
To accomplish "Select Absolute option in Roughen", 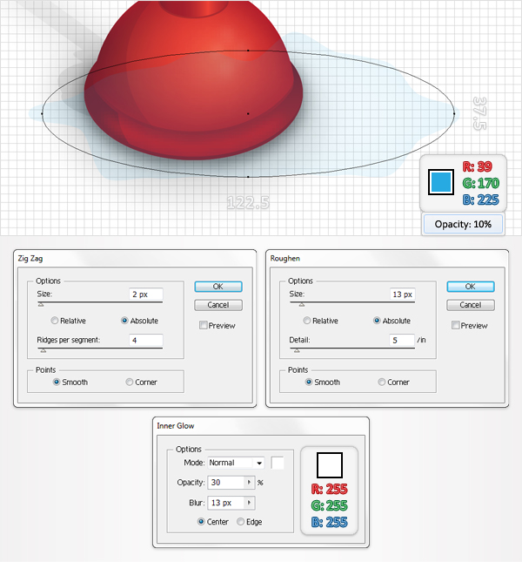I will 377,321.
